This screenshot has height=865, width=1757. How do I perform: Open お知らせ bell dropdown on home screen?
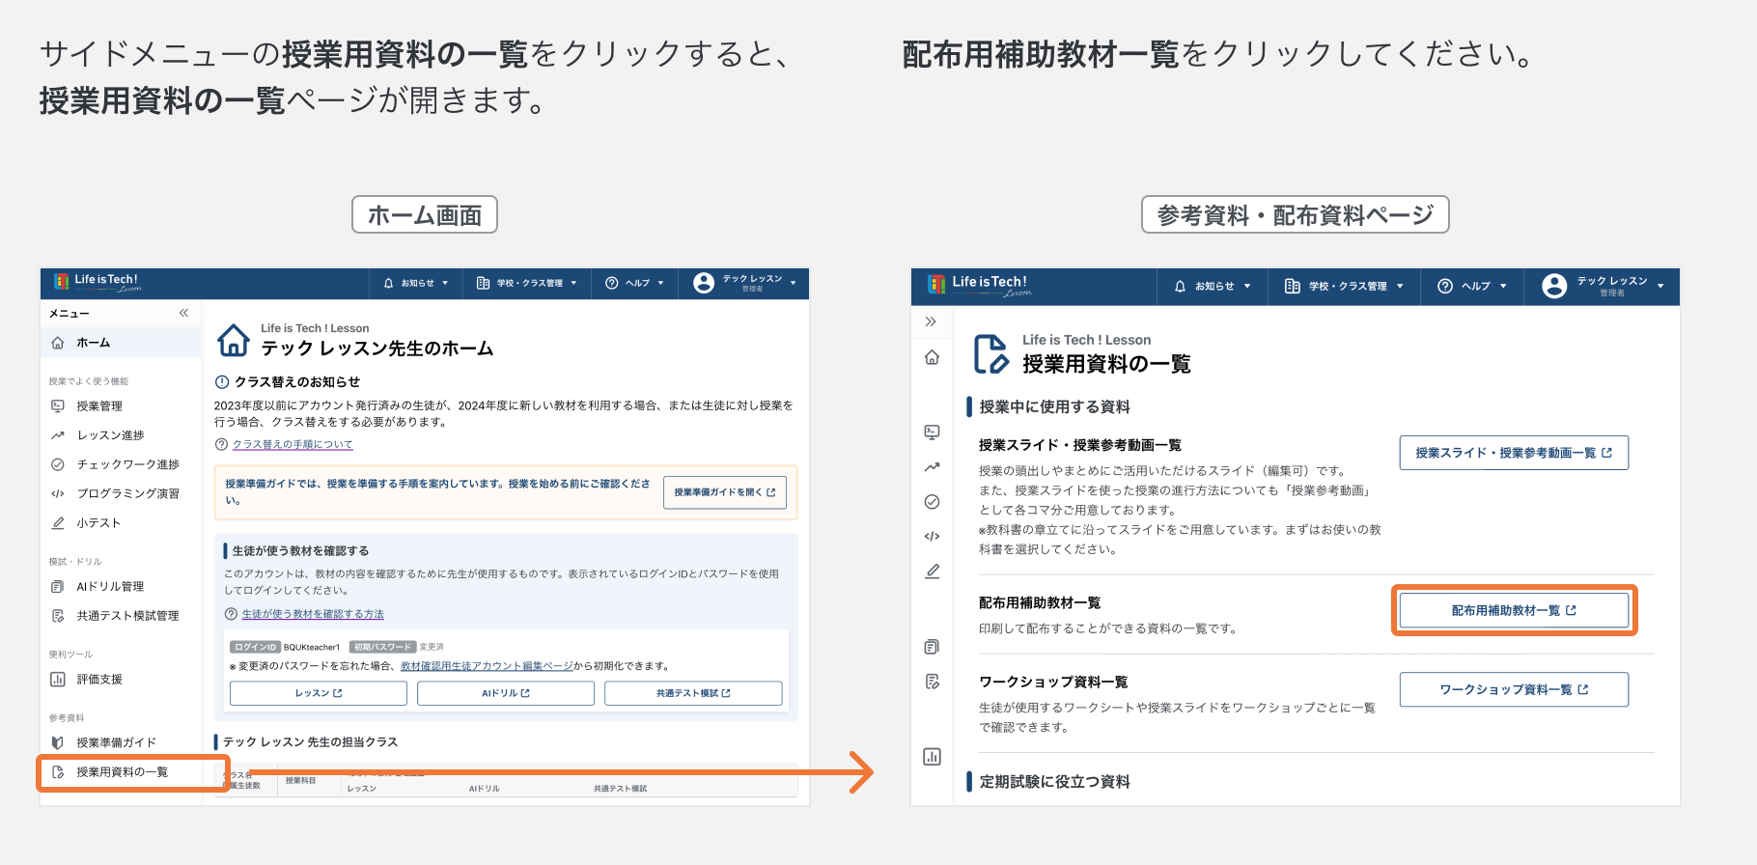416,283
